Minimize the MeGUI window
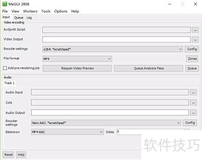The image size is (202, 160). 170,4
